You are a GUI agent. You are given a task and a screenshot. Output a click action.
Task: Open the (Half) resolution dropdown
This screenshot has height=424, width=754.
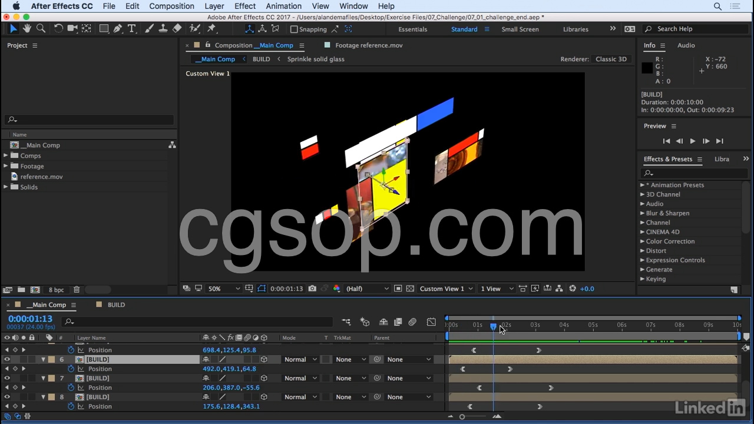coord(367,289)
